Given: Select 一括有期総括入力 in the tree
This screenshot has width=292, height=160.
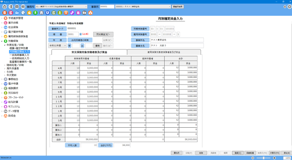Looking at the screenshot, I should click(19, 58).
